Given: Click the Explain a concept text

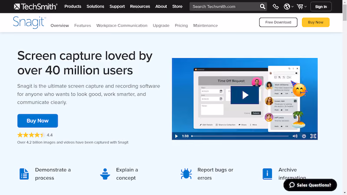Looking at the screenshot, I should 127,174.
